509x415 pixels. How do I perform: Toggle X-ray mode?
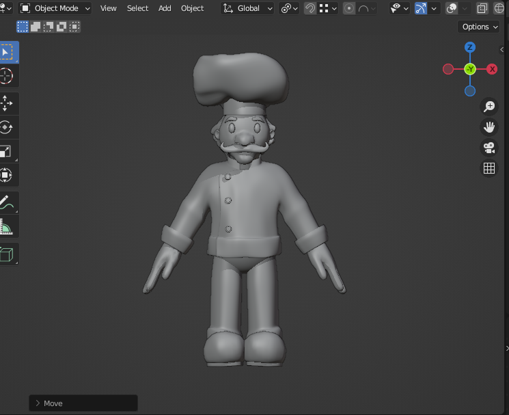coord(482,8)
